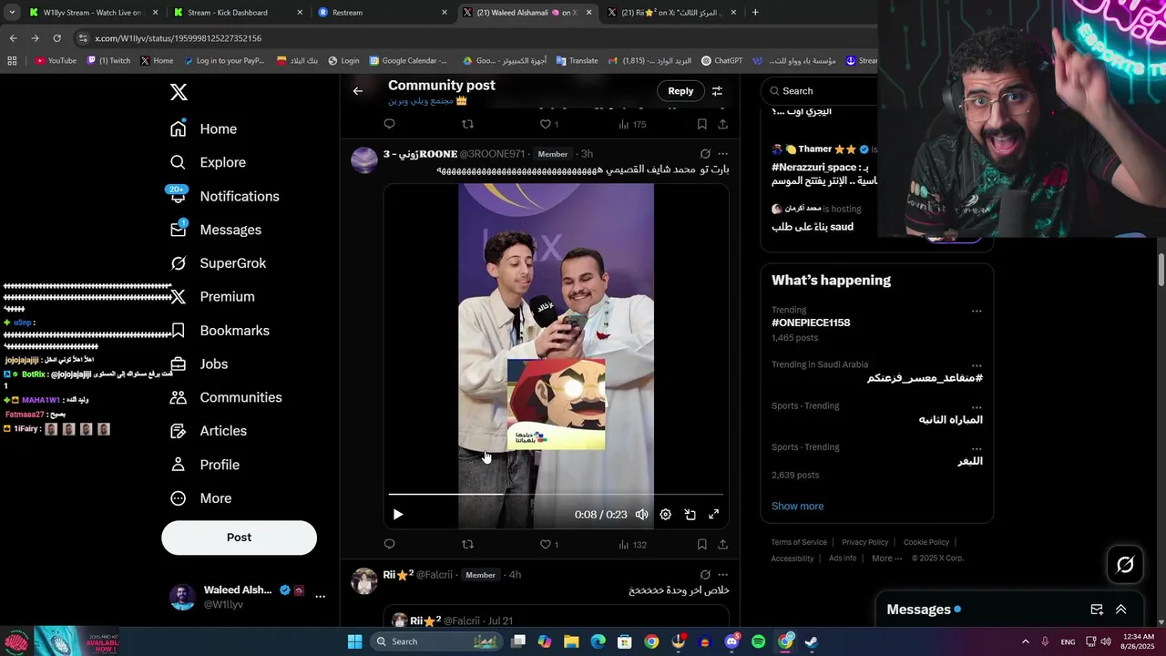Open more options on 3ROONE post
The height and width of the screenshot is (656, 1166).
click(722, 154)
